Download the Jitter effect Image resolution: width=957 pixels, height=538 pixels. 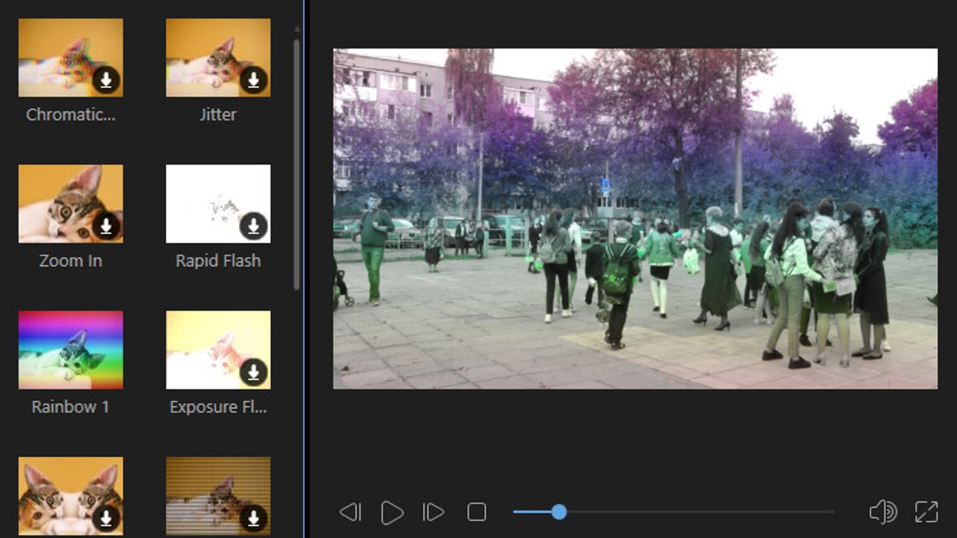coord(254,80)
